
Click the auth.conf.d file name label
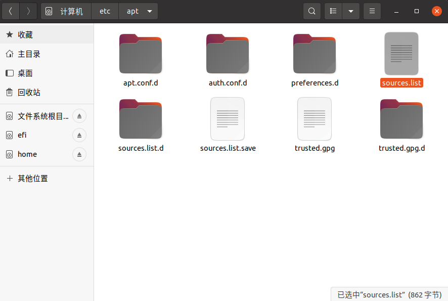(x=228, y=83)
